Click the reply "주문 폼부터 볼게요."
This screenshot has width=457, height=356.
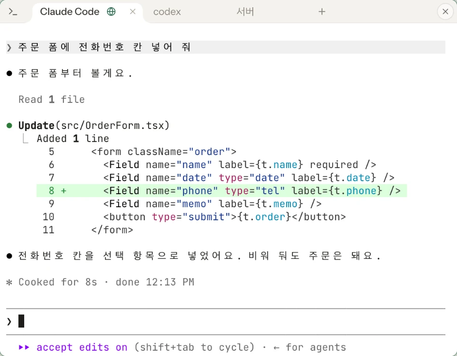(x=75, y=73)
